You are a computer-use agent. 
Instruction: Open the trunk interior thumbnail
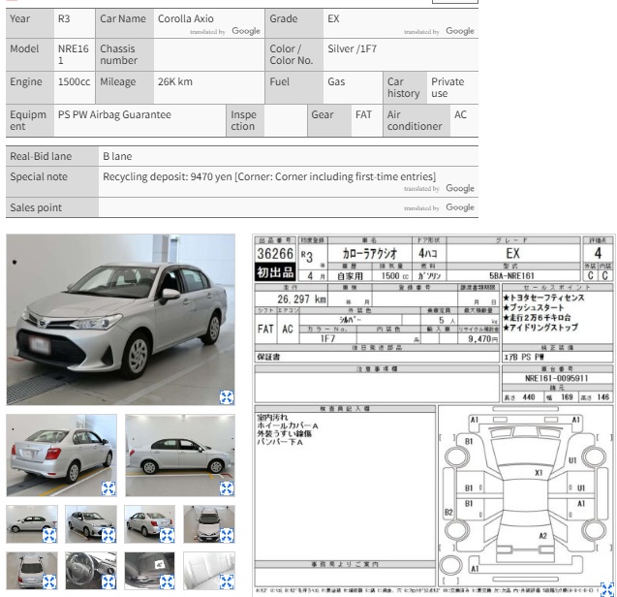pyautogui.click(x=149, y=571)
